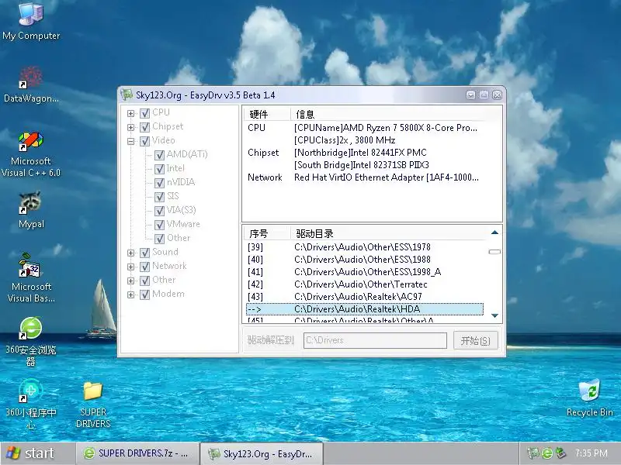Select row [42] Audio\Other\Terratec
Image resolution: width=621 pixels, height=465 pixels.
[365, 284]
